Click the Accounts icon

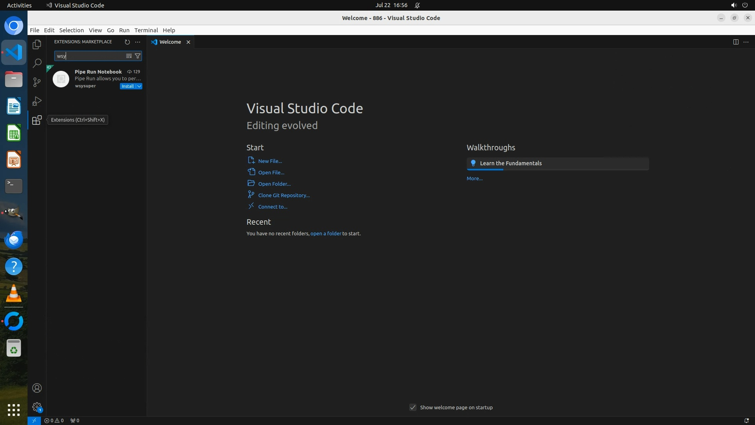37,388
